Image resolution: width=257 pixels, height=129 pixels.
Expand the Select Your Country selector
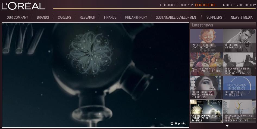[239, 5]
